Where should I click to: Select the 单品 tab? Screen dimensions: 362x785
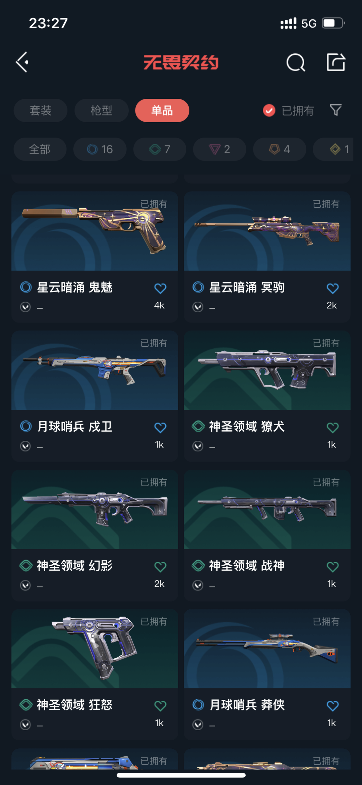pyautogui.click(x=162, y=111)
